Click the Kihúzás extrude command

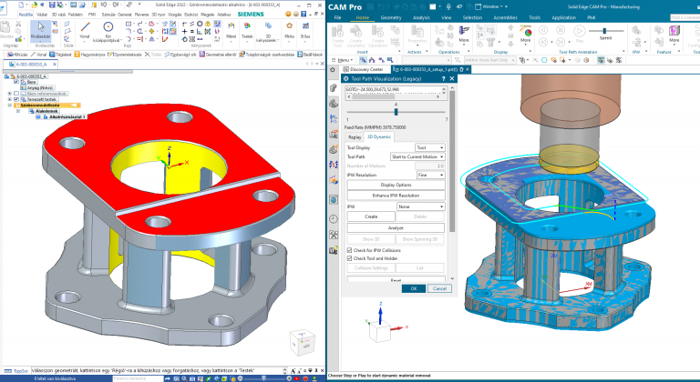(x=17, y=55)
